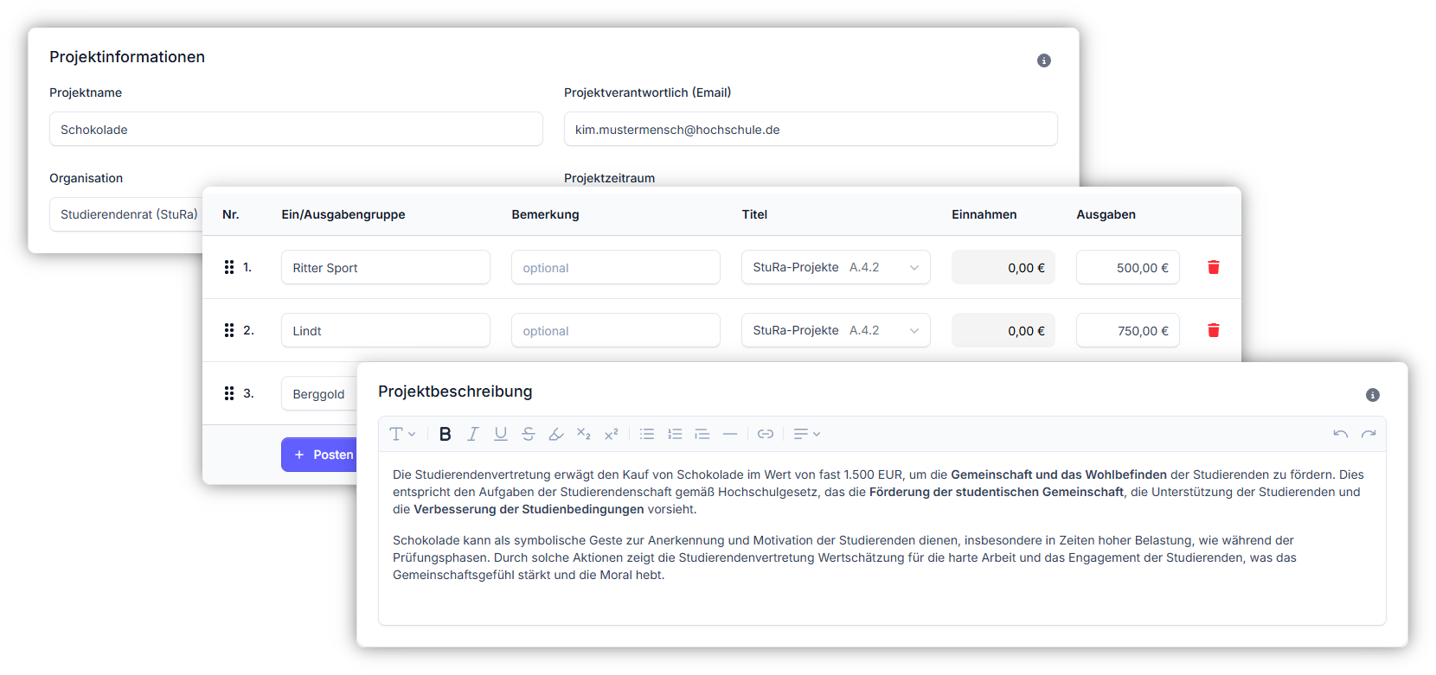Click the Studierendenrat (StuRa) organisation field
The image size is (1436, 675).
tap(125, 214)
